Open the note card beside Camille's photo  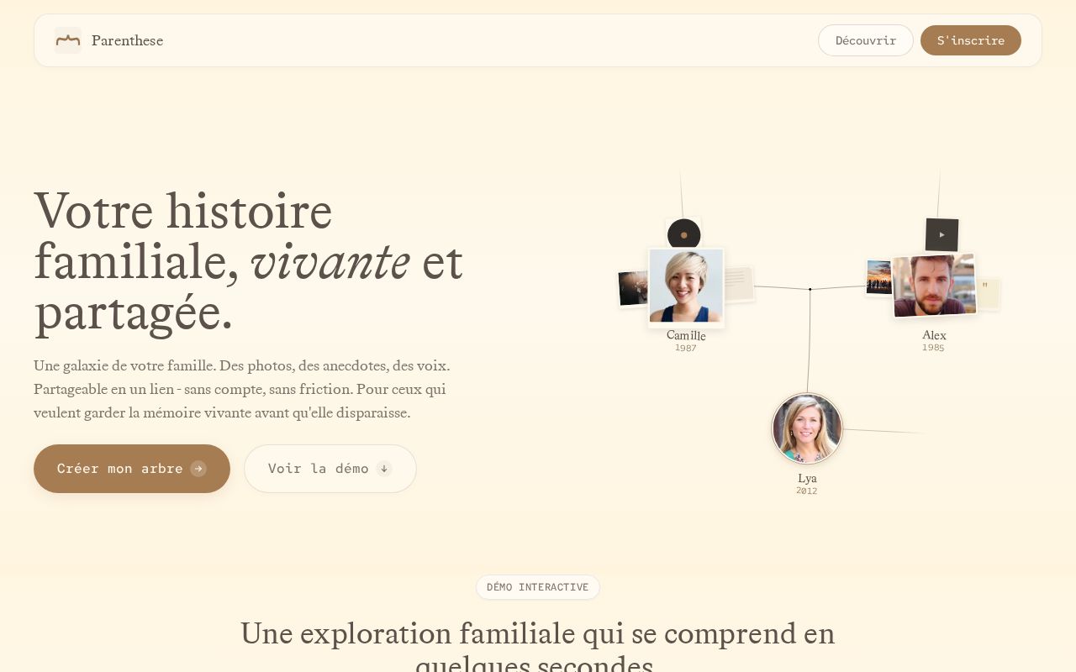738,284
